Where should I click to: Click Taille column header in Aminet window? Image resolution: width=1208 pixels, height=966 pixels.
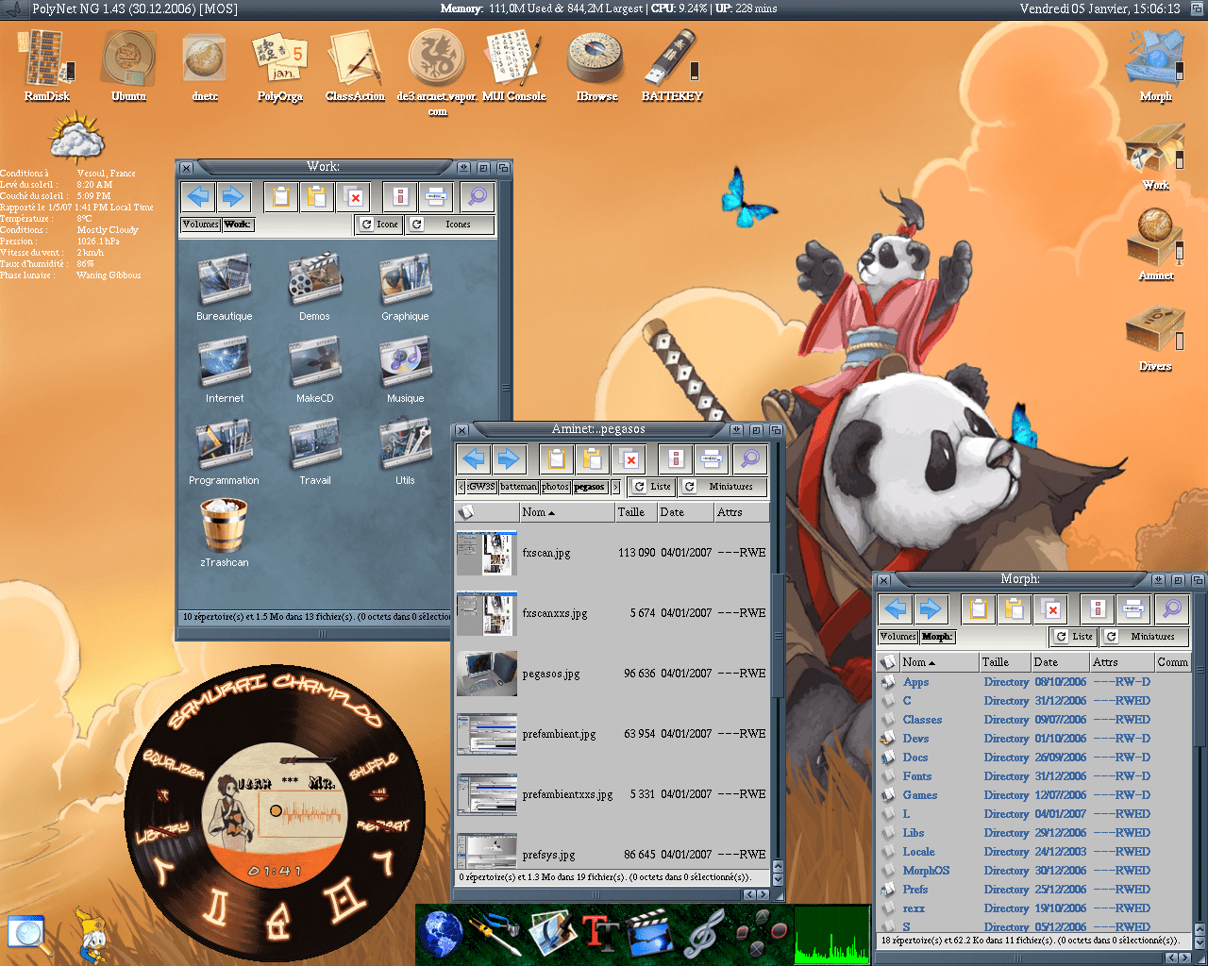coord(636,512)
